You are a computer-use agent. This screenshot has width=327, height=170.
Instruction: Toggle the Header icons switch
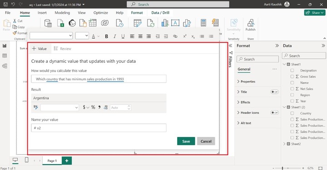(x=274, y=113)
